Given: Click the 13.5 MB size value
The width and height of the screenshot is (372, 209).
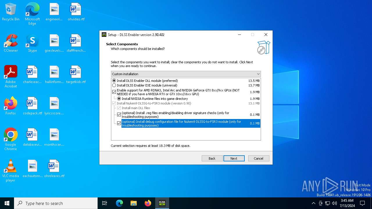Looking at the screenshot, I should pyautogui.click(x=254, y=81).
